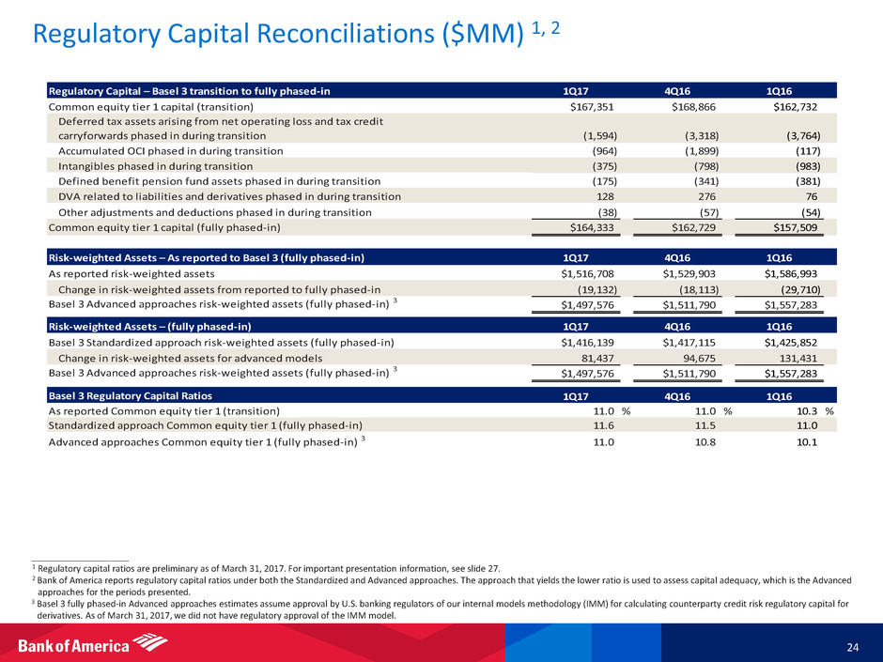
Task: Select the Risk-weighted Assets (fully phased-in) header
Action: [x=149, y=327]
